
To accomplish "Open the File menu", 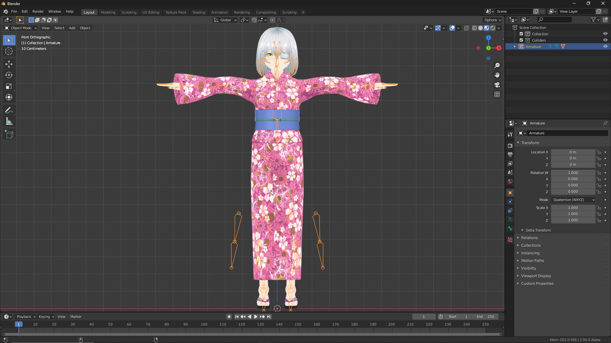I will (14, 12).
